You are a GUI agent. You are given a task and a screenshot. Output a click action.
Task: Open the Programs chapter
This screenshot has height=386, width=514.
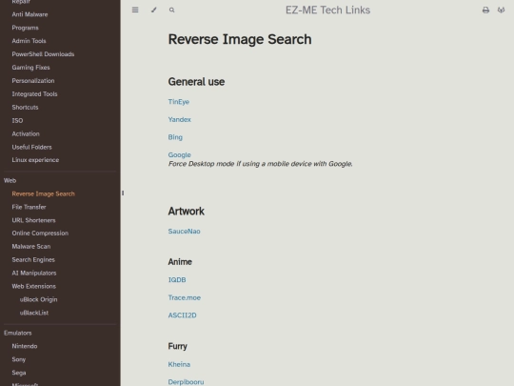click(26, 28)
